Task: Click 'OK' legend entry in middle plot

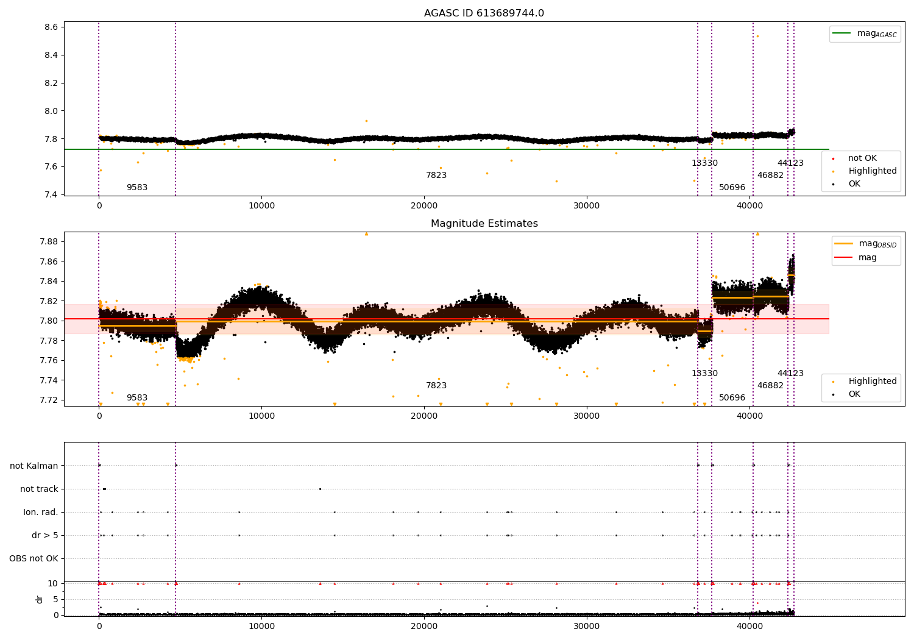Action: point(854,394)
